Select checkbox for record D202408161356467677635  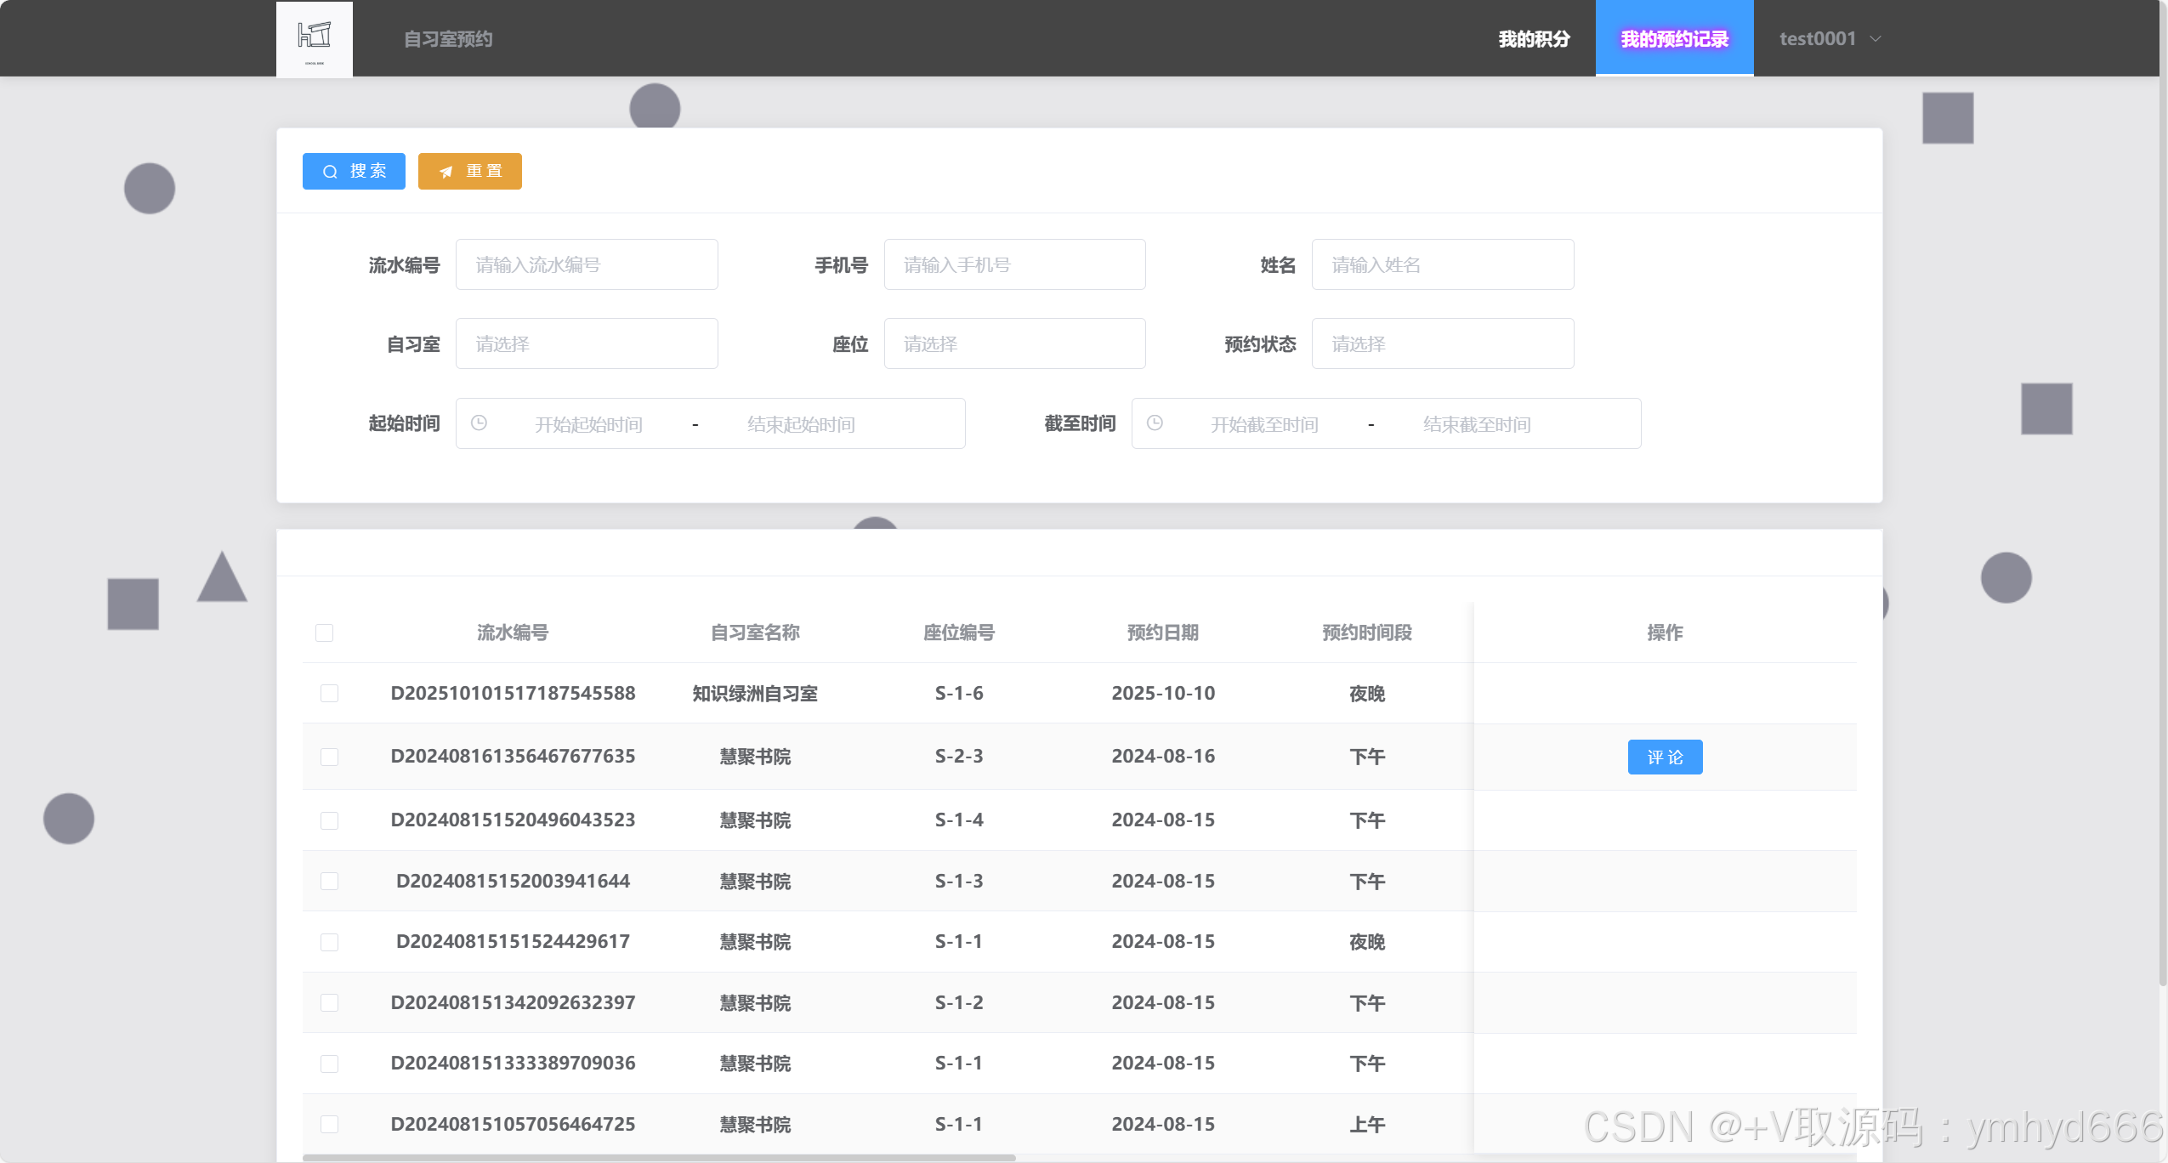point(329,757)
